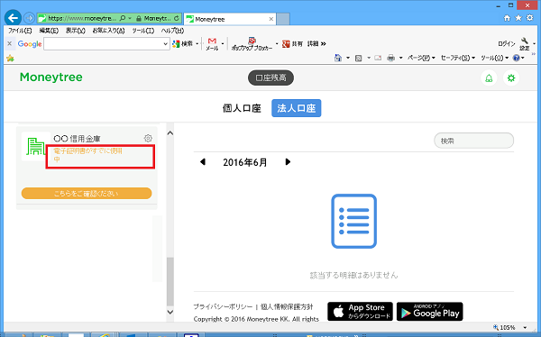Screen dimensions: 541x337
Task: Open the セーフティ(S) dropdown menu
Action: coord(458,58)
